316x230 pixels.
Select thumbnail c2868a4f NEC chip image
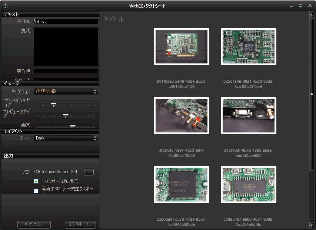[182, 185]
